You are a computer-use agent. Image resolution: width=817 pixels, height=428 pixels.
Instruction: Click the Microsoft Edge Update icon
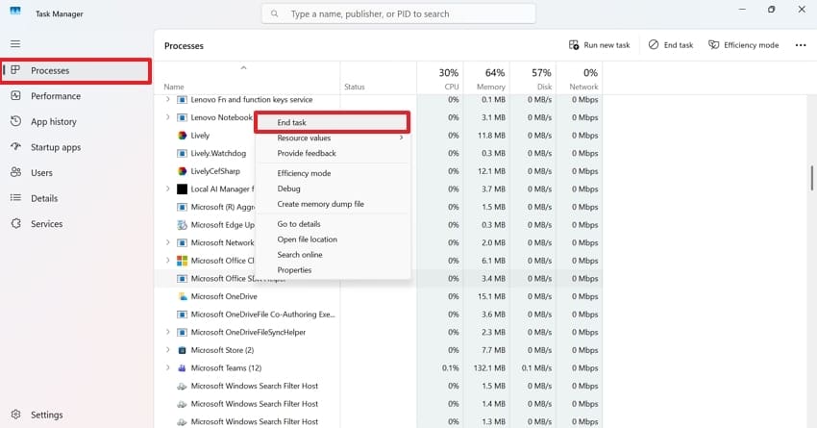point(182,225)
